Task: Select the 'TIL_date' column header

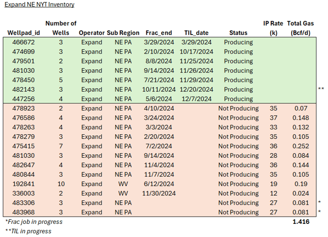Action: pyautogui.click(x=196, y=33)
